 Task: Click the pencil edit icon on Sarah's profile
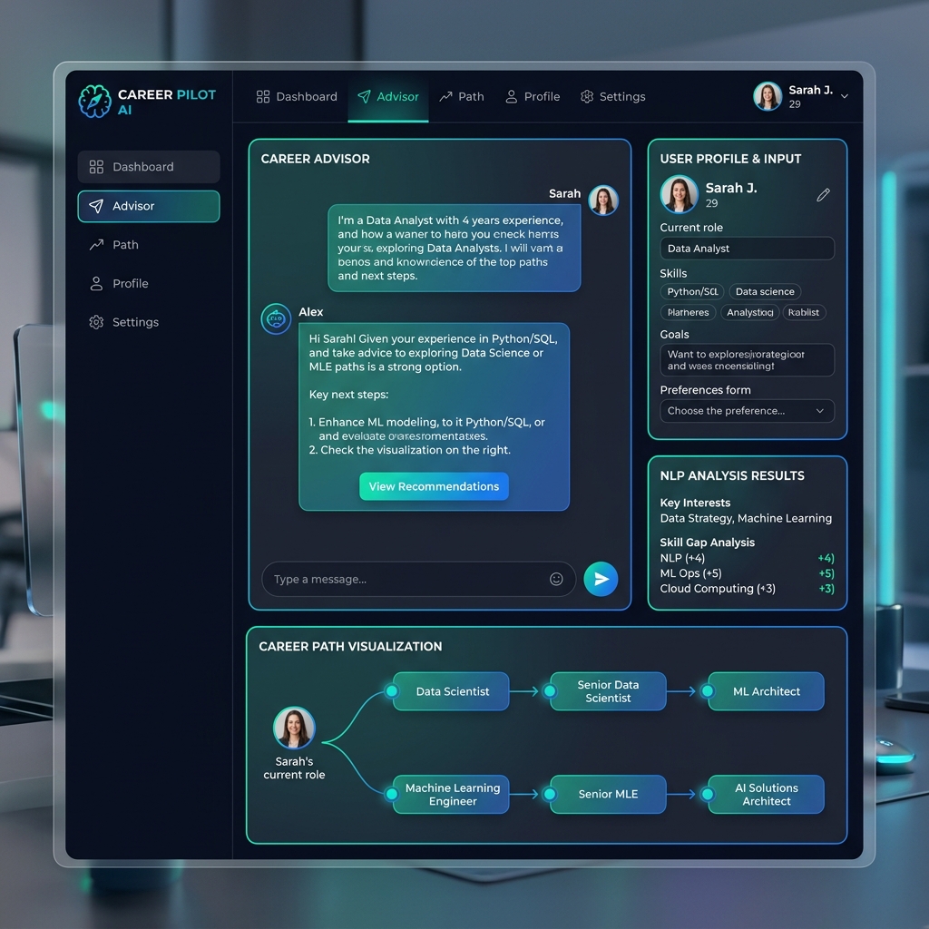823,194
